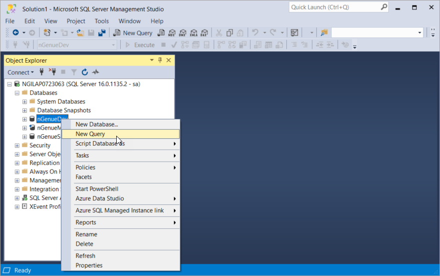The width and height of the screenshot is (440, 276).
Task: Click the Cut scissors icon
Action: point(219,33)
